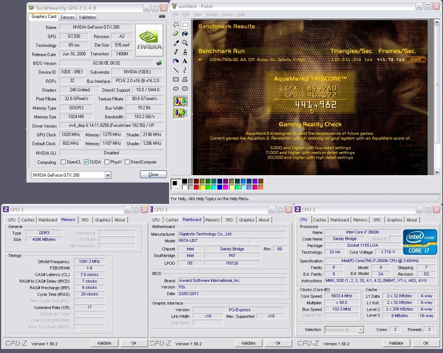
Task: Click the NVIDIA logo in GPU-Z
Action: click(149, 40)
